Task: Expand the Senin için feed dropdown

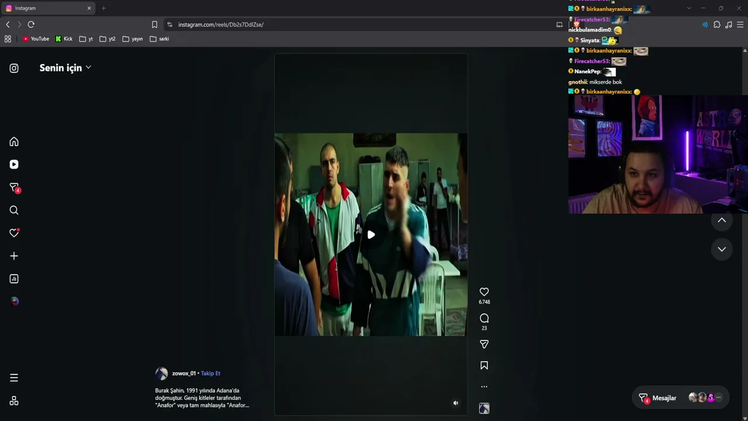Action: point(65,68)
